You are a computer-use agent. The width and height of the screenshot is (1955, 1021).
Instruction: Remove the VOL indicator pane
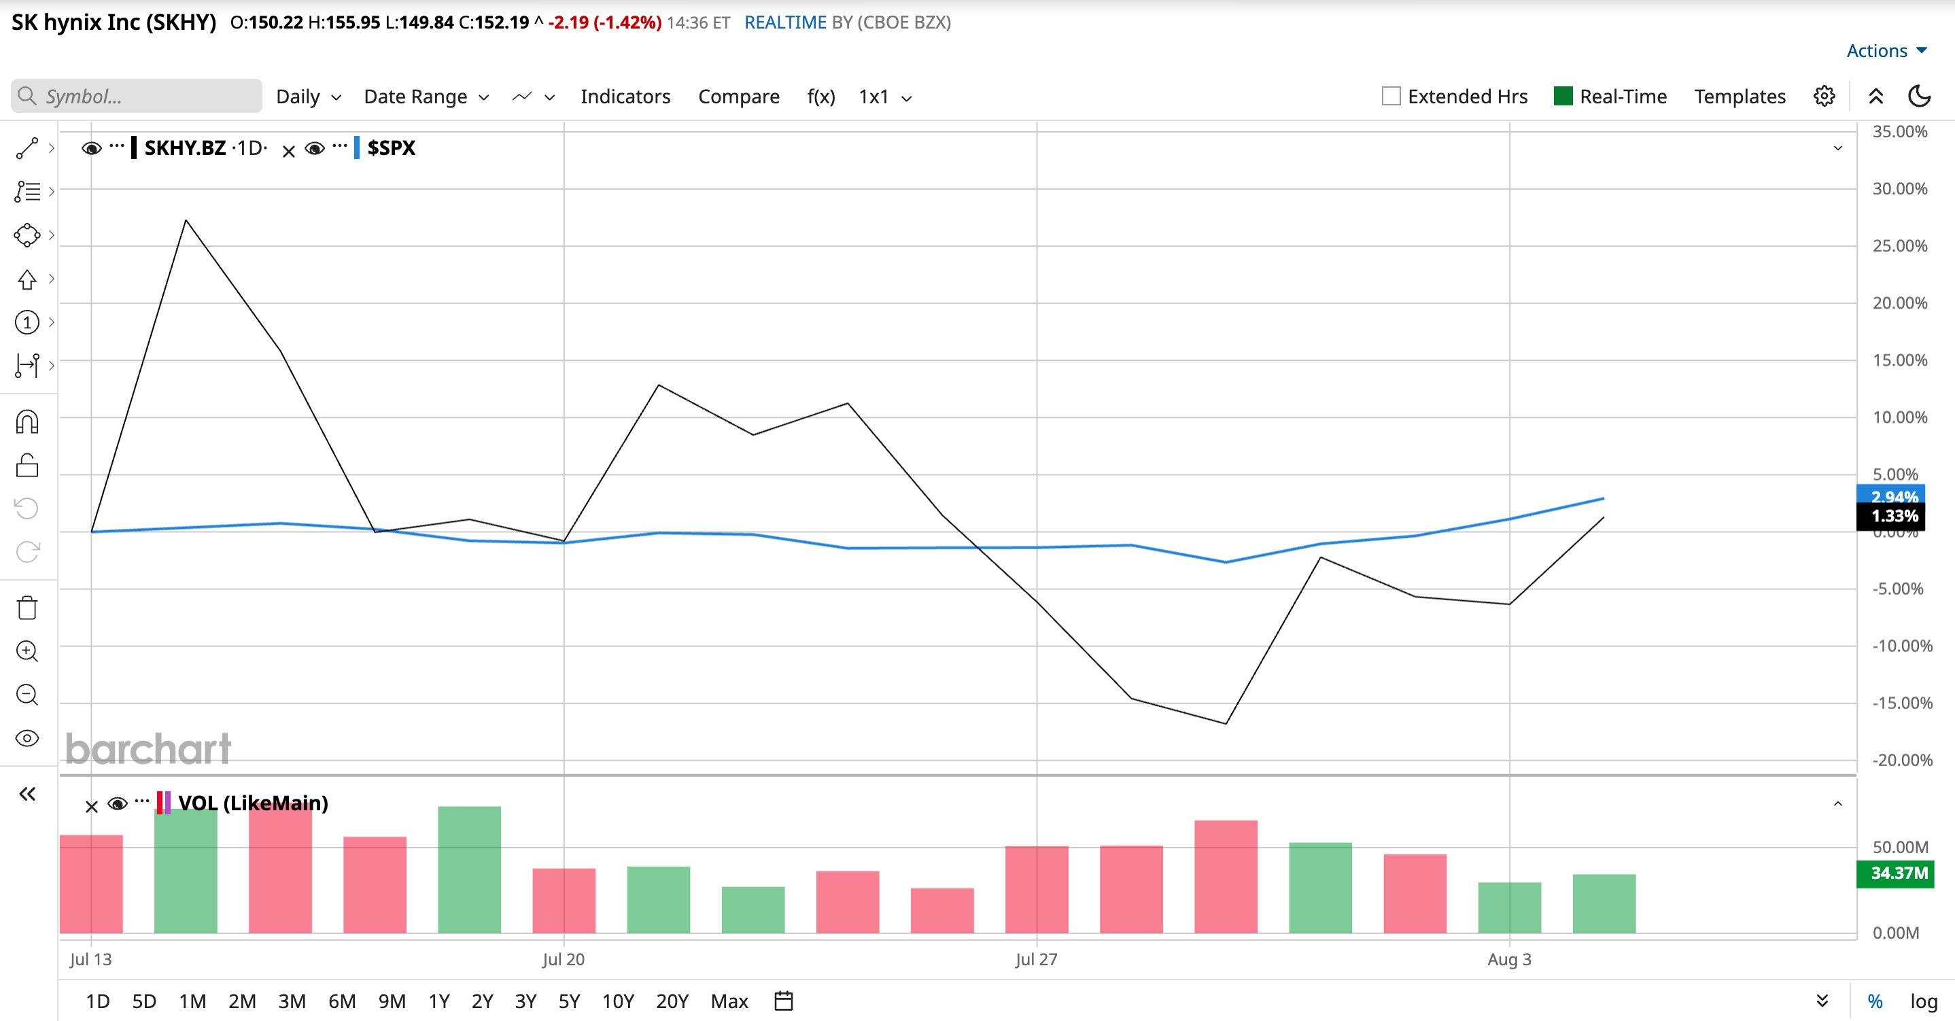[x=91, y=807]
